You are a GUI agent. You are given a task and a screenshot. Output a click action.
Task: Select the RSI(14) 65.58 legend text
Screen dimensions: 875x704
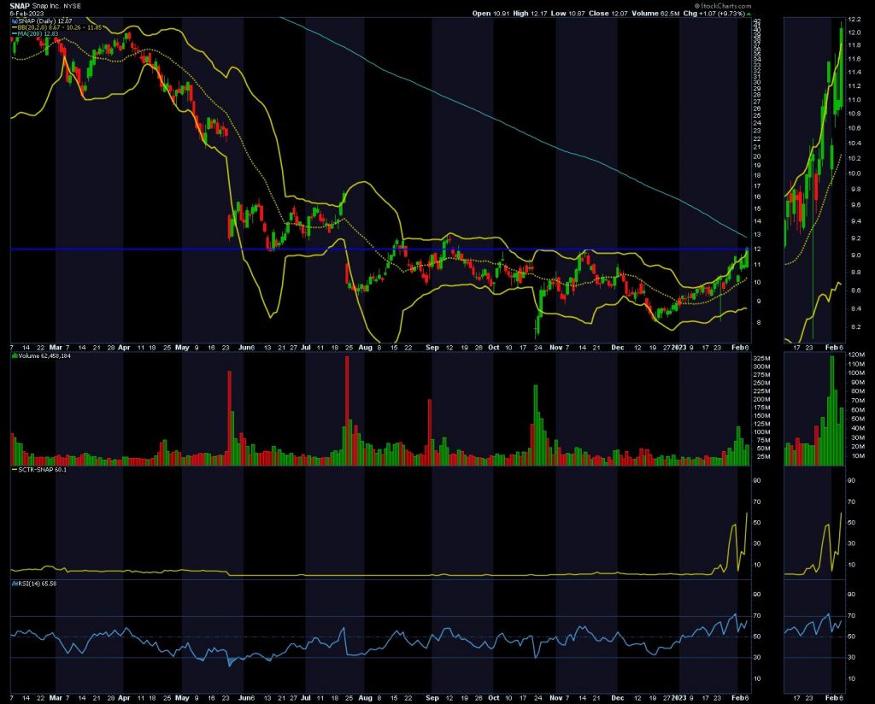(37, 584)
